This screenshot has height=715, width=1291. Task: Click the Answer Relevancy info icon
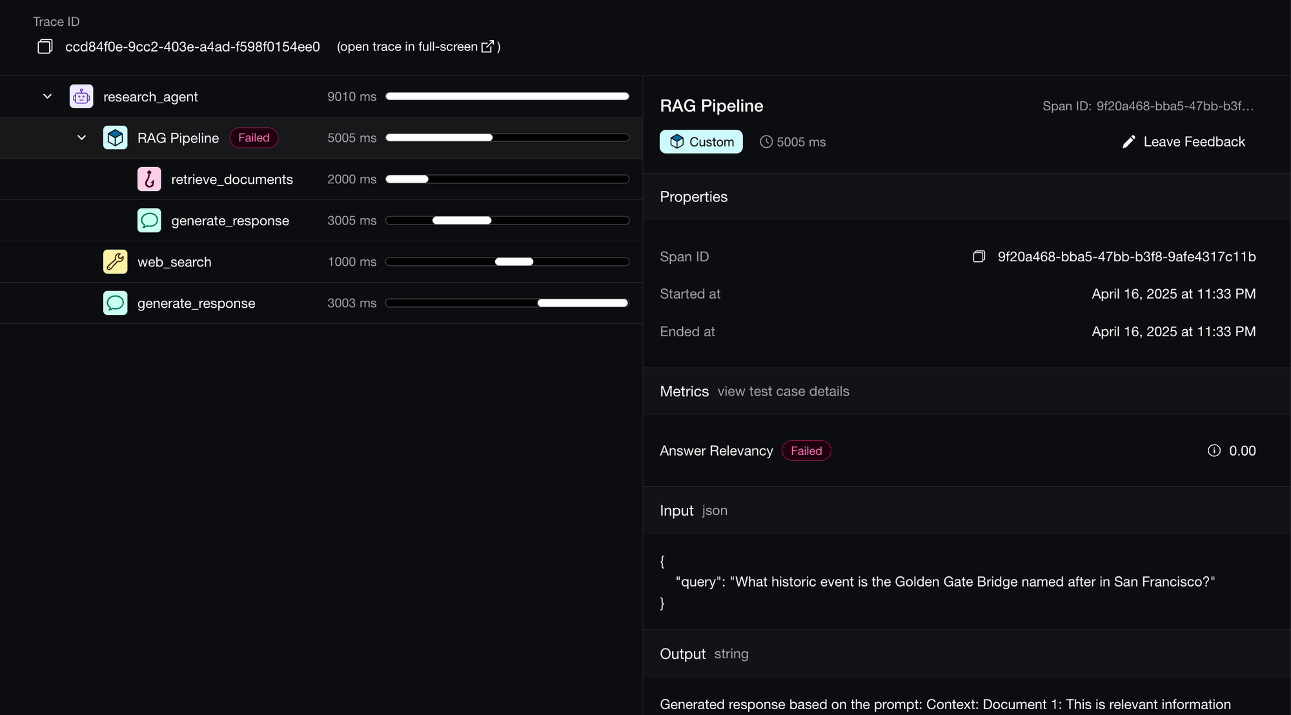(1214, 451)
